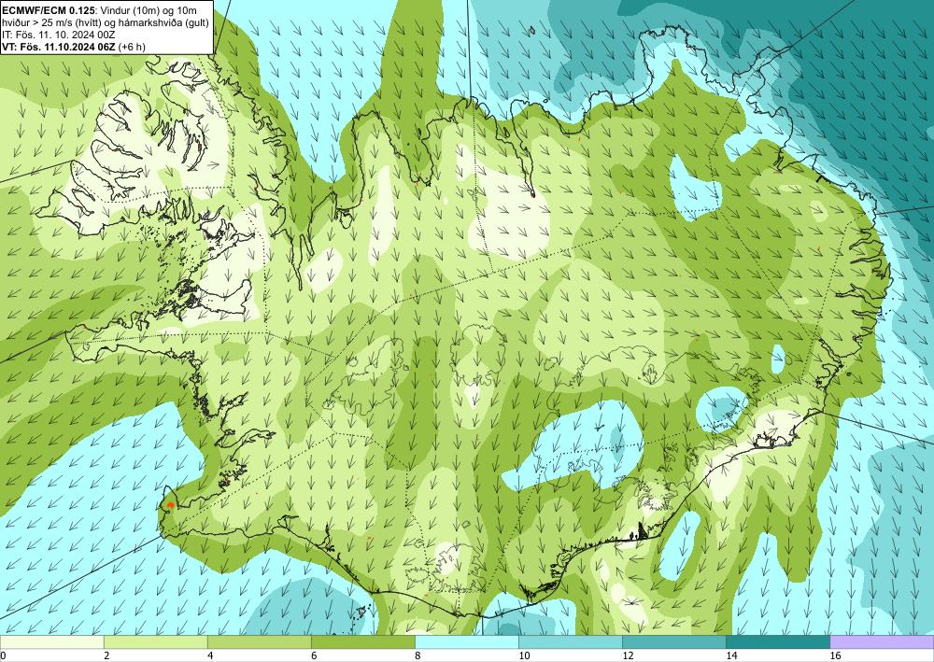Click the 6–8 m/s legend color band
The image size is (934, 662).
pos(362,641)
